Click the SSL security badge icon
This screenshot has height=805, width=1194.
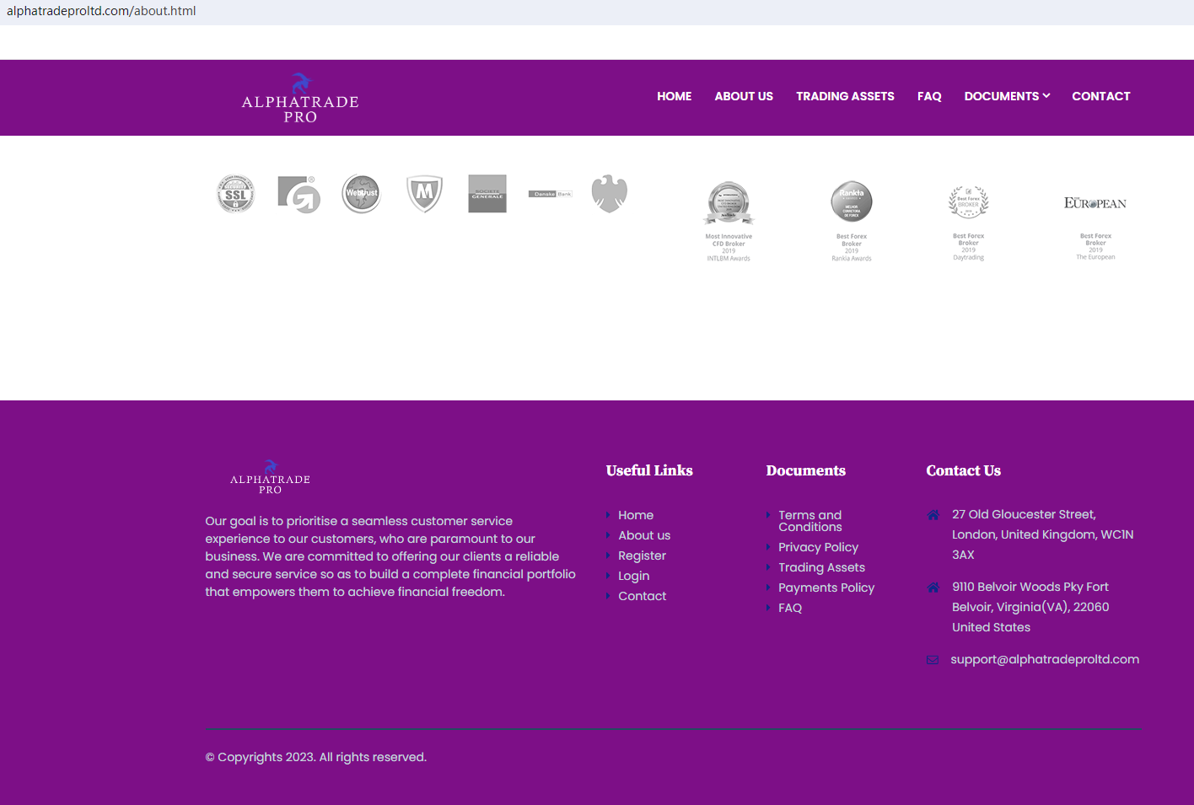(x=236, y=194)
